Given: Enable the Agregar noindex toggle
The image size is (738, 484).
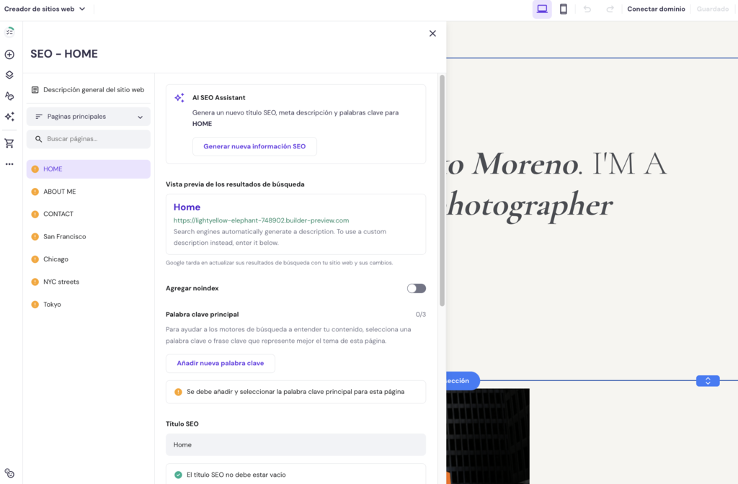Looking at the screenshot, I should pos(416,287).
